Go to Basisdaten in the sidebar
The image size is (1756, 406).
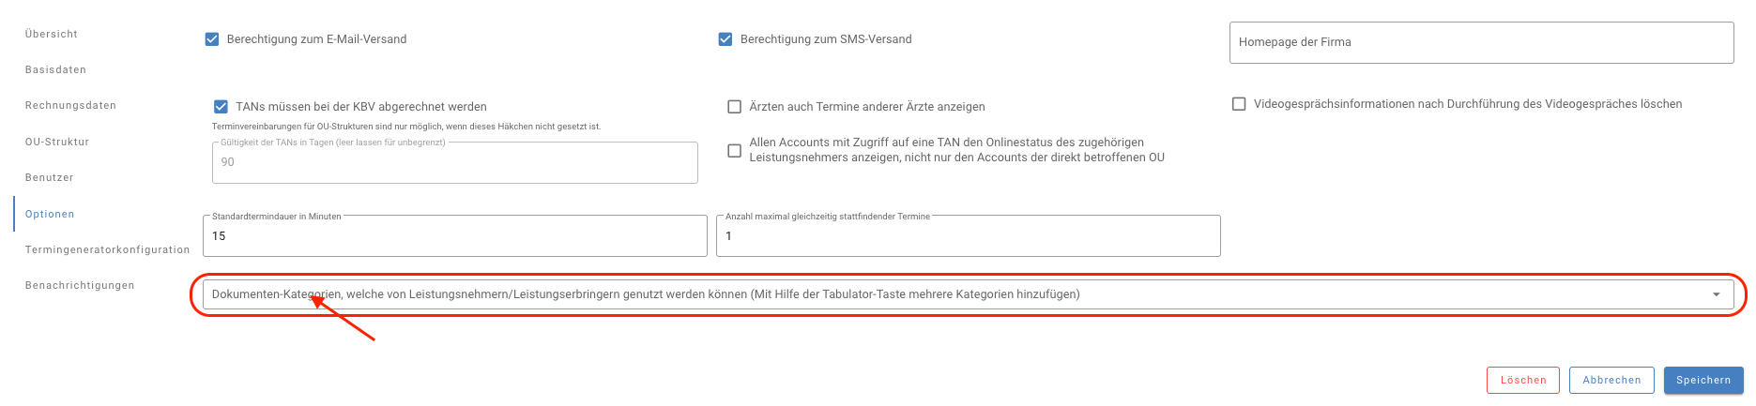point(55,69)
